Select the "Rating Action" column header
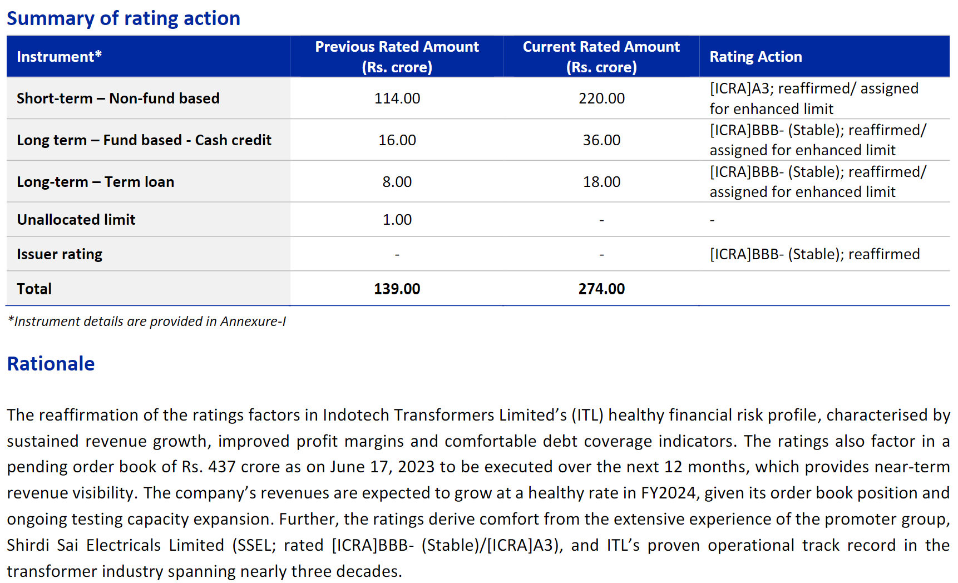Image resolution: width=958 pixels, height=583 pixels. click(755, 57)
